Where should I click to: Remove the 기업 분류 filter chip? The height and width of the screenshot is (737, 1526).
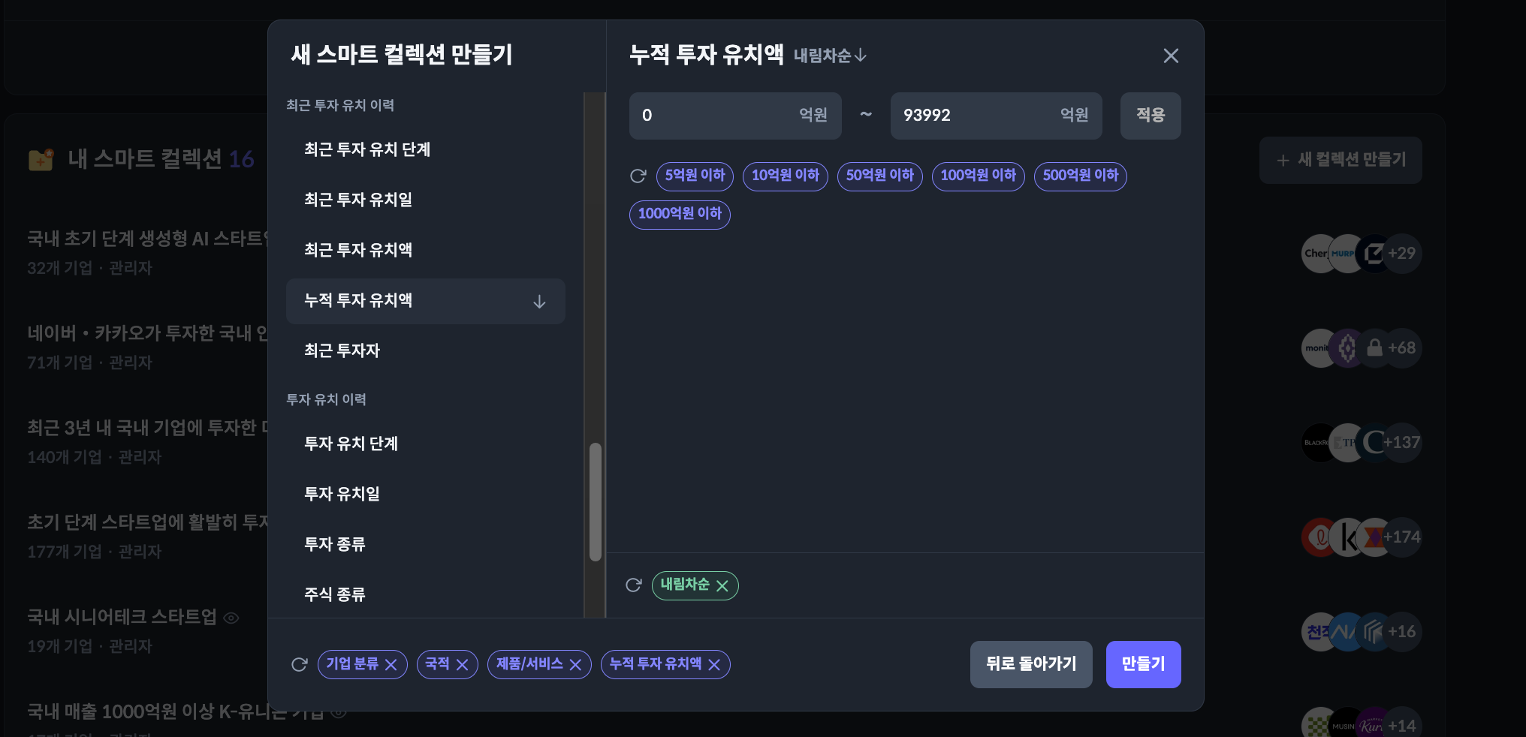tap(391, 665)
